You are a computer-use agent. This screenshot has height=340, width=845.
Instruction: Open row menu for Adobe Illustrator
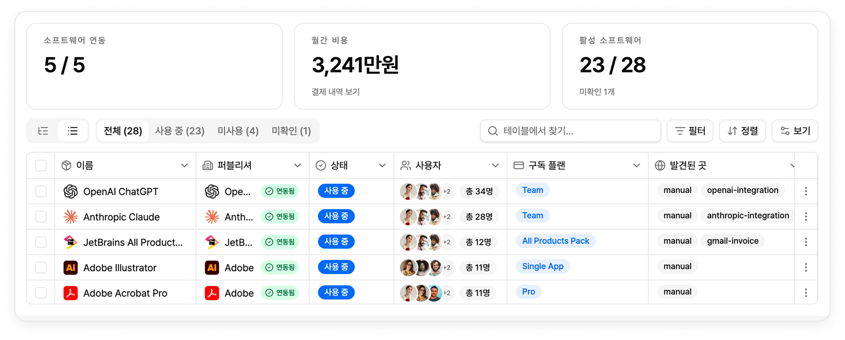click(806, 267)
